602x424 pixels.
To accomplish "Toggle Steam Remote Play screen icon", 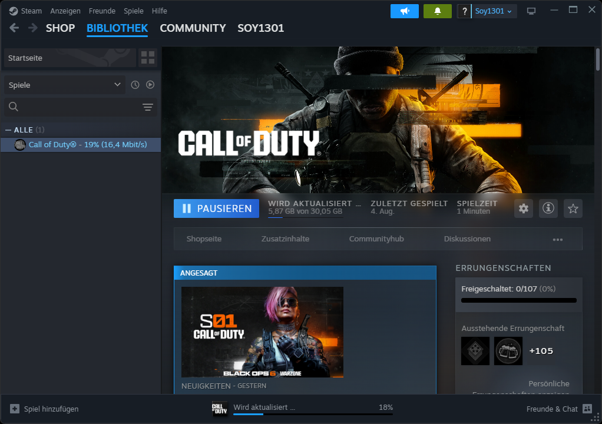I will [531, 11].
